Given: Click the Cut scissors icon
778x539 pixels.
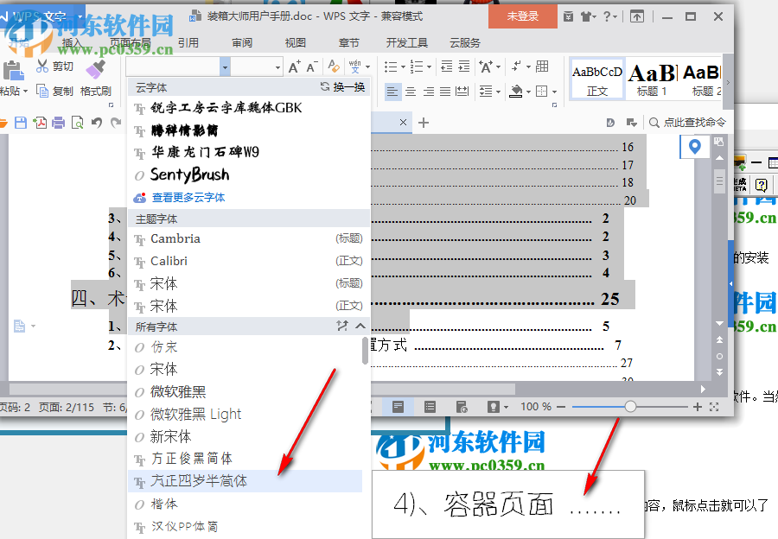Looking at the screenshot, I should click(x=42, y=66).
